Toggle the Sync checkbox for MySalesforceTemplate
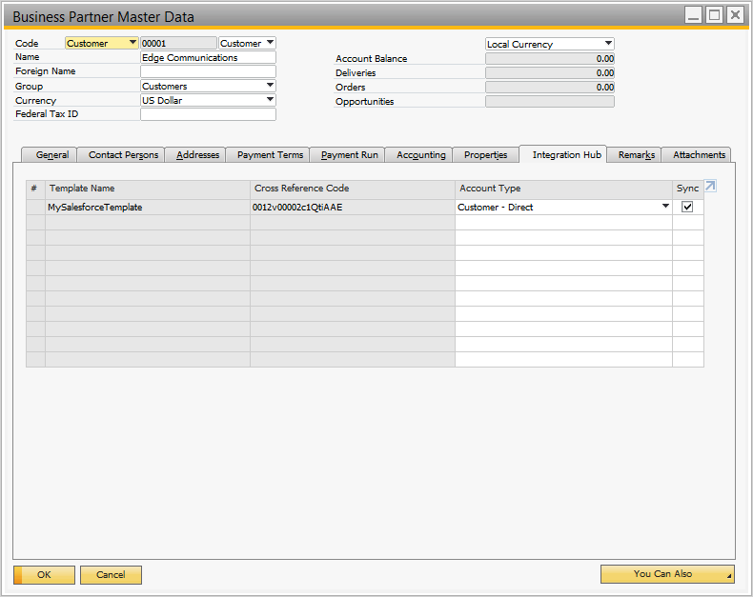This screenshot has width=753, height=597. click(687, 208)
